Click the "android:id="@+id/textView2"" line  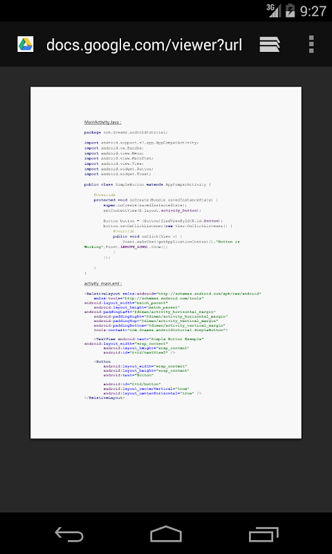[x=139, y=352]
